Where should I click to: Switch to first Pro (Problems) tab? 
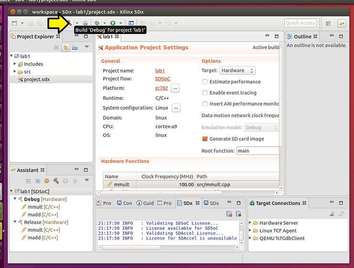point(104,203)
